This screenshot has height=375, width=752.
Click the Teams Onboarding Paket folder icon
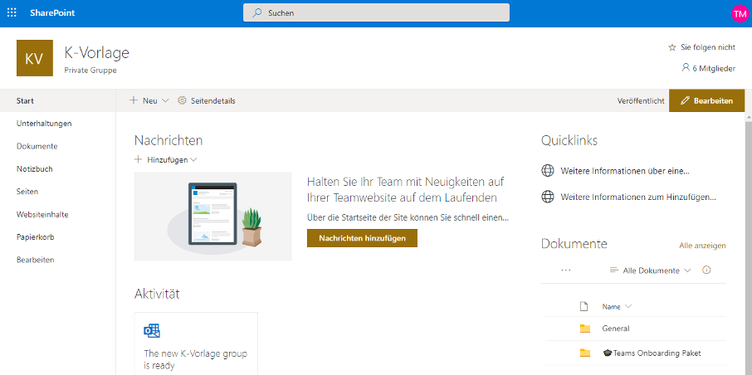[584, 353]
